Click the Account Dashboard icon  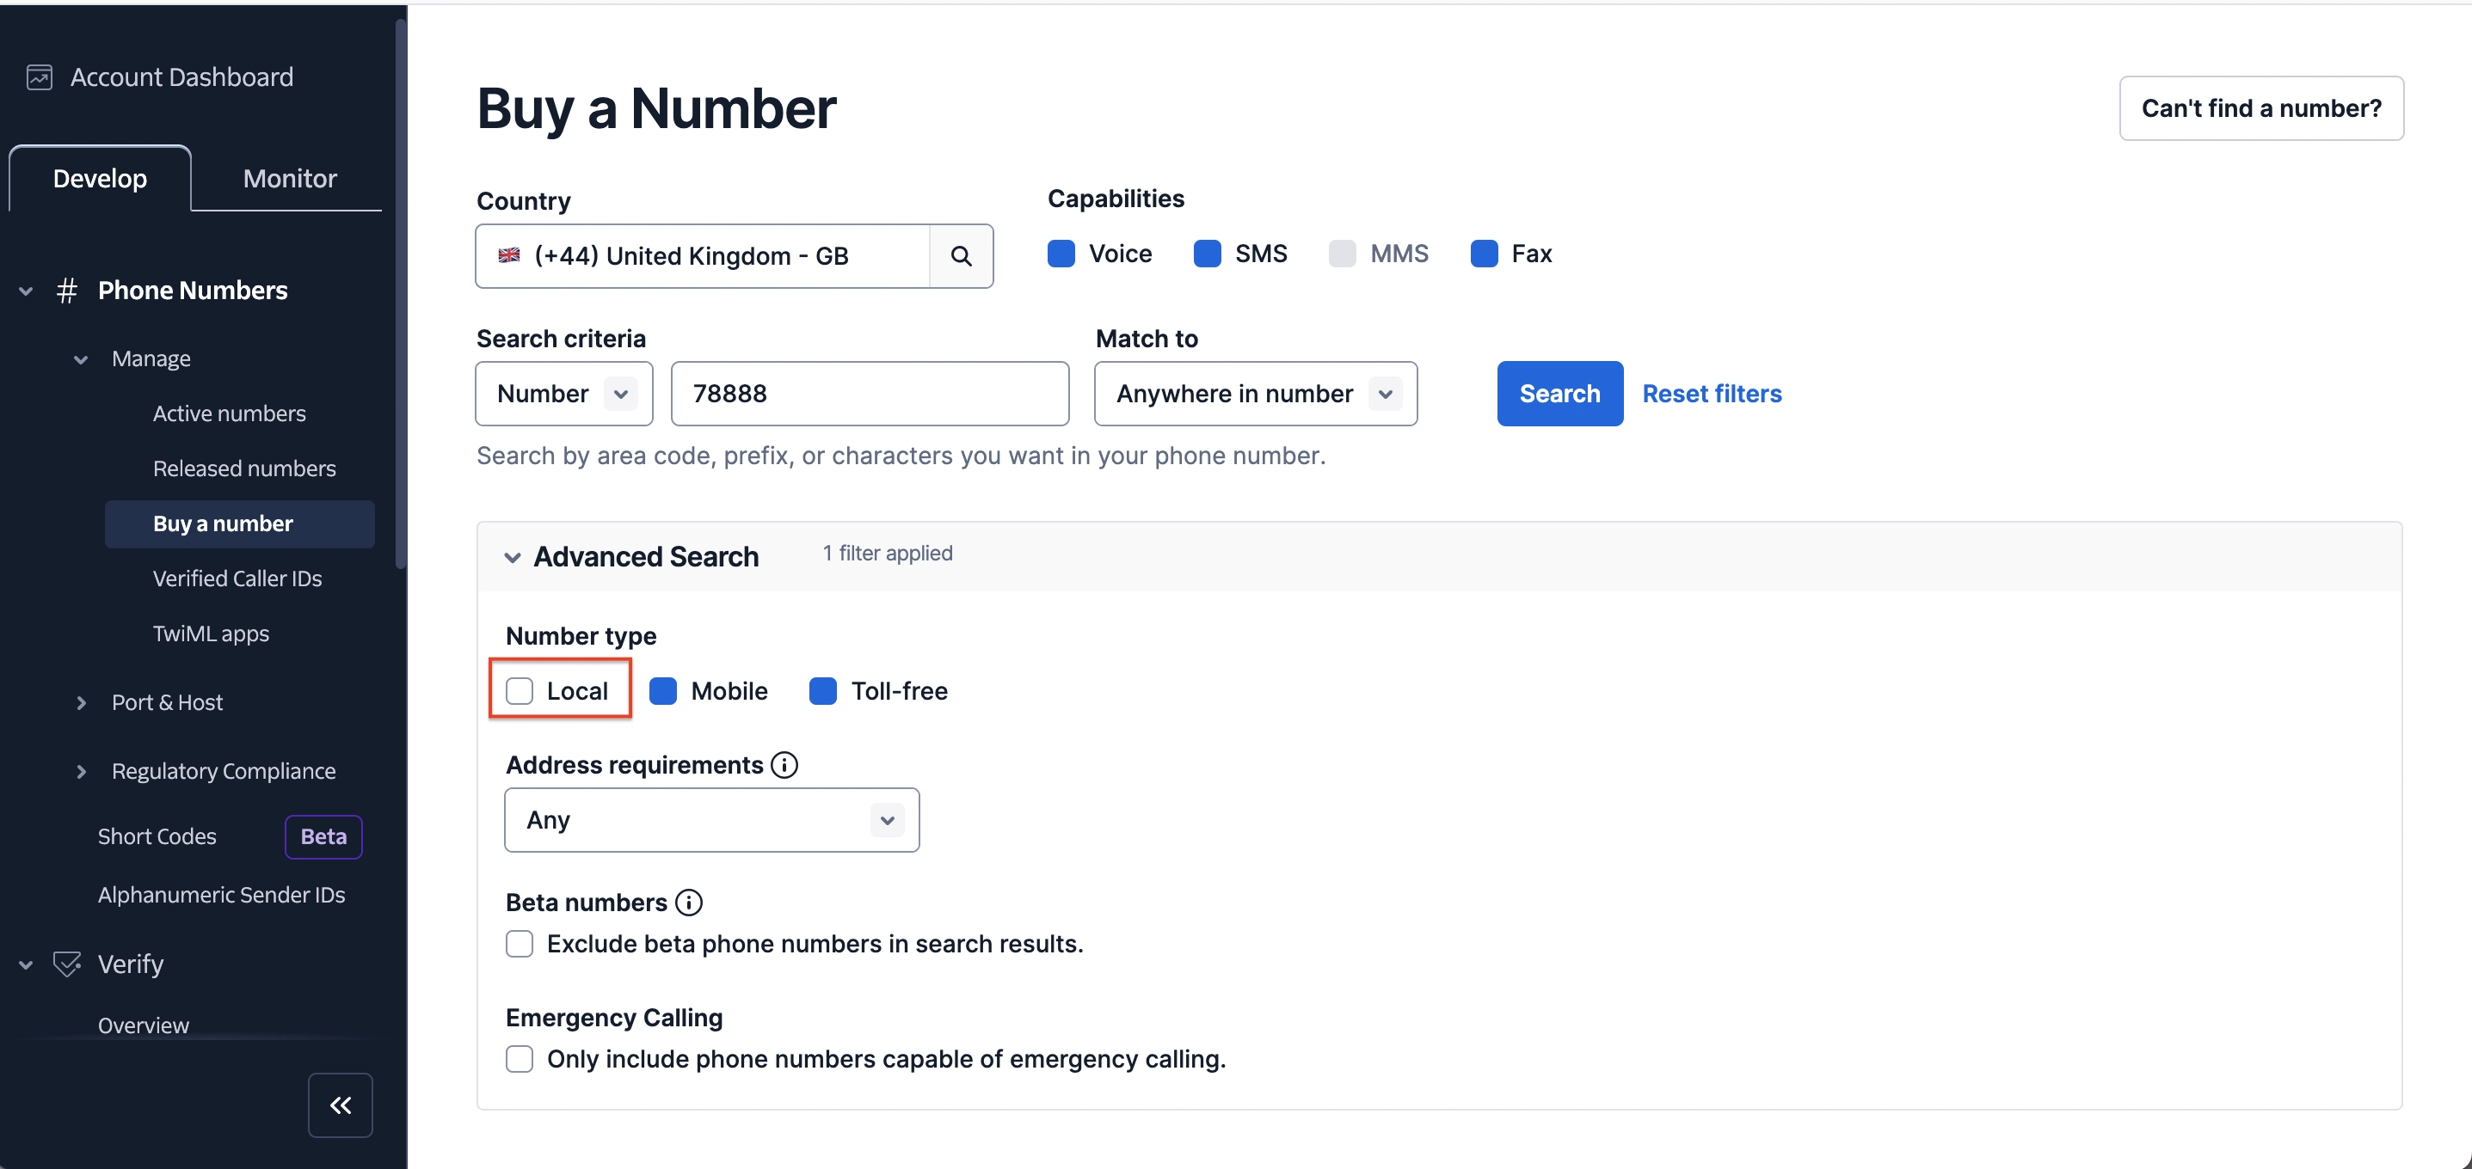click(x=40, y=77)
